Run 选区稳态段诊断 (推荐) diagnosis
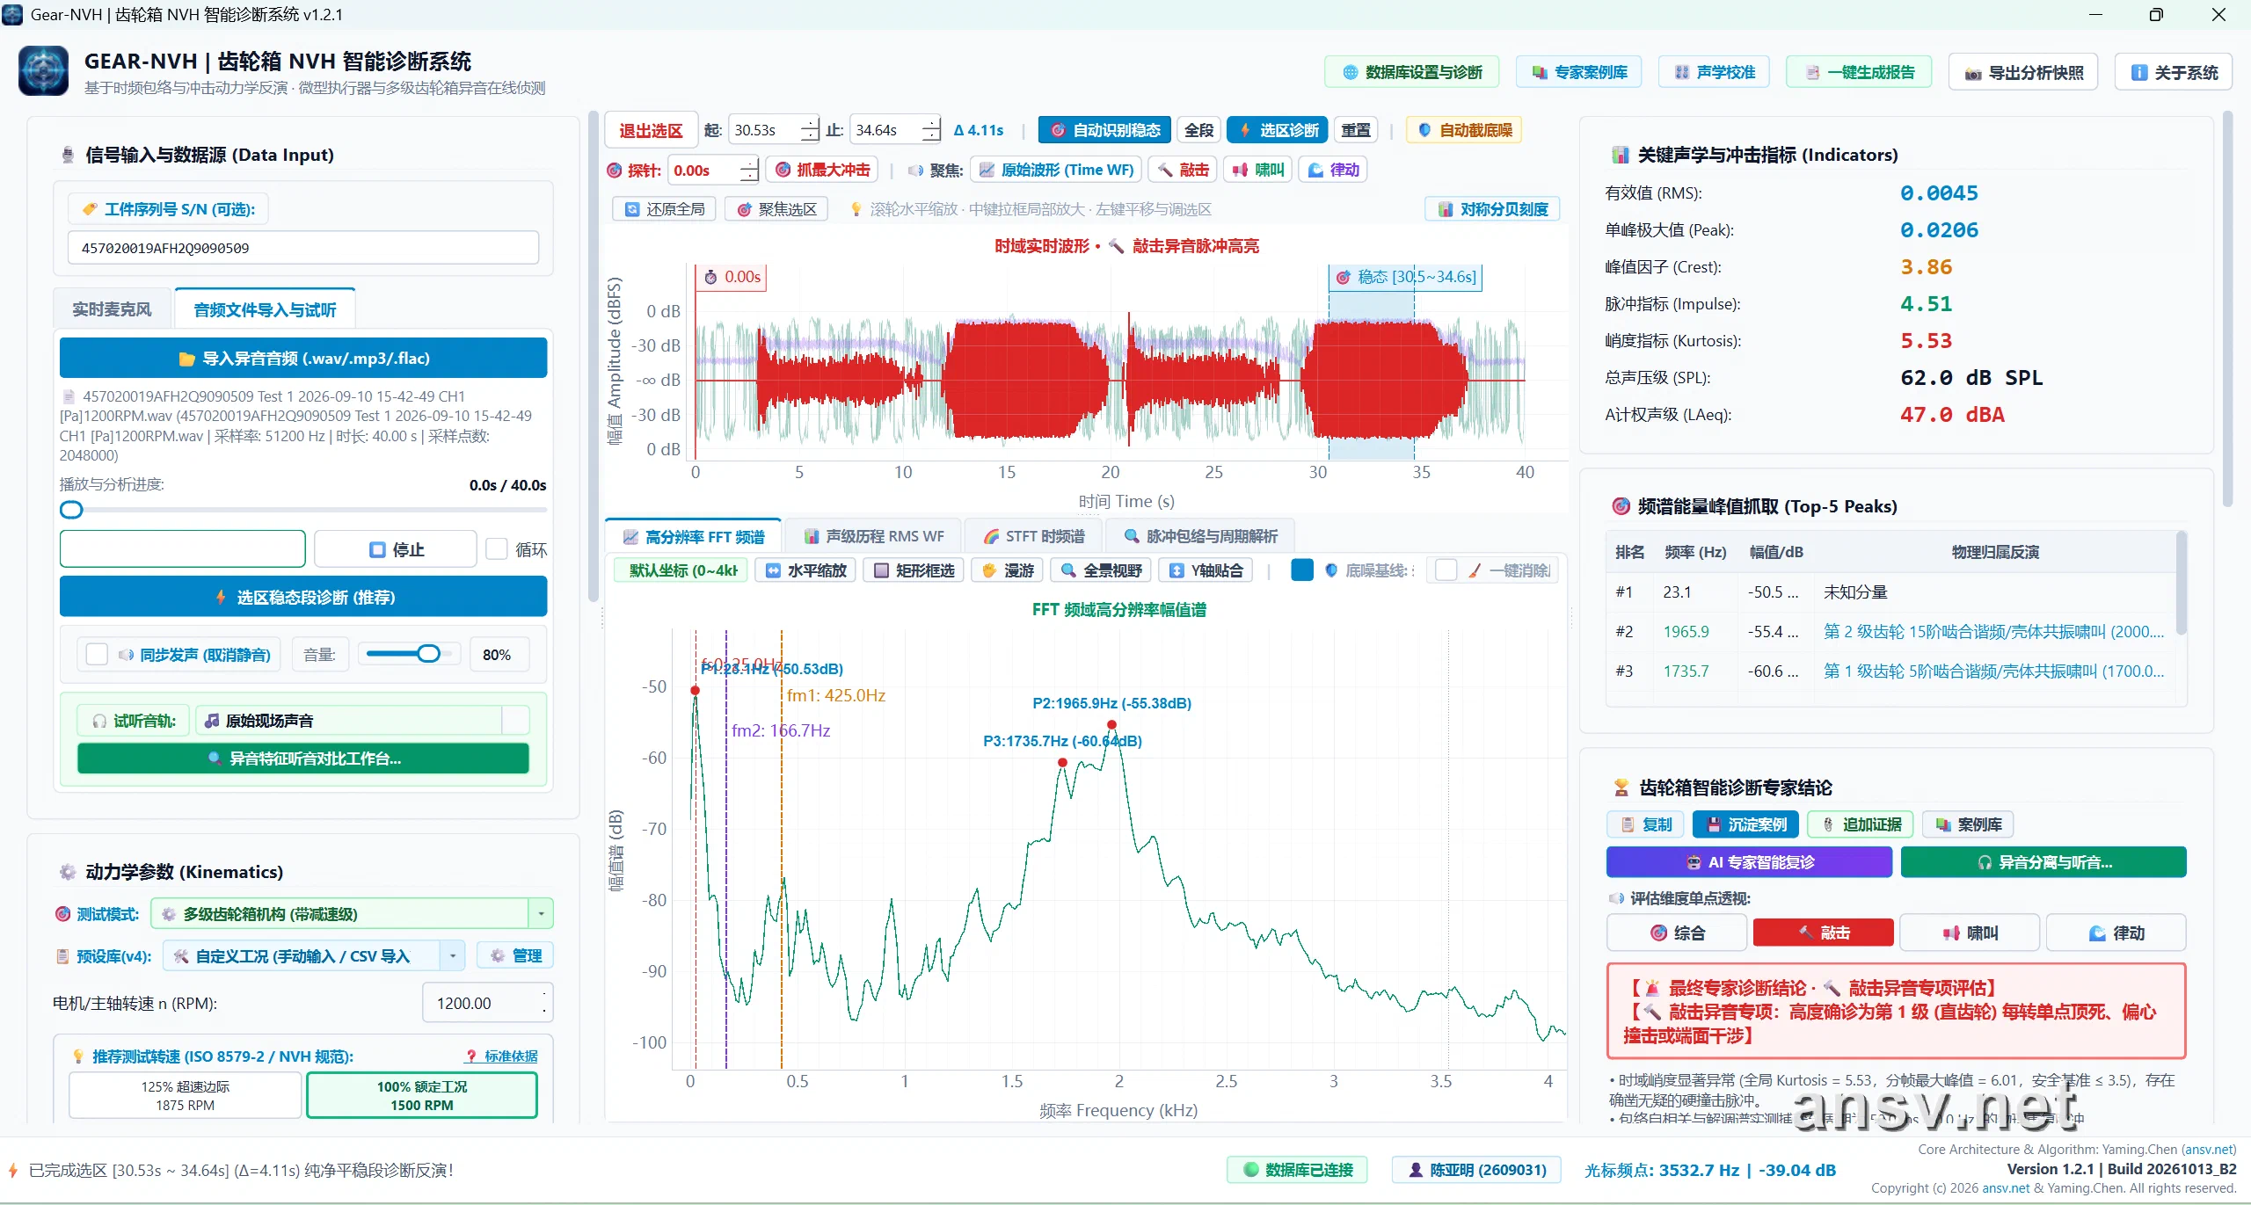2251x1205 pixels. [x=303, y=598]
